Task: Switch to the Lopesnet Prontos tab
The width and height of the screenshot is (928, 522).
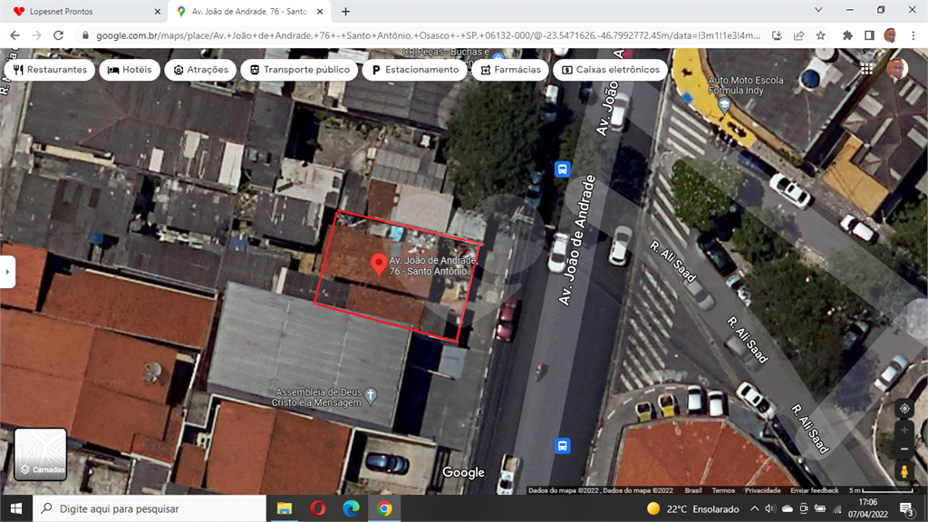Action: [82, 11]
